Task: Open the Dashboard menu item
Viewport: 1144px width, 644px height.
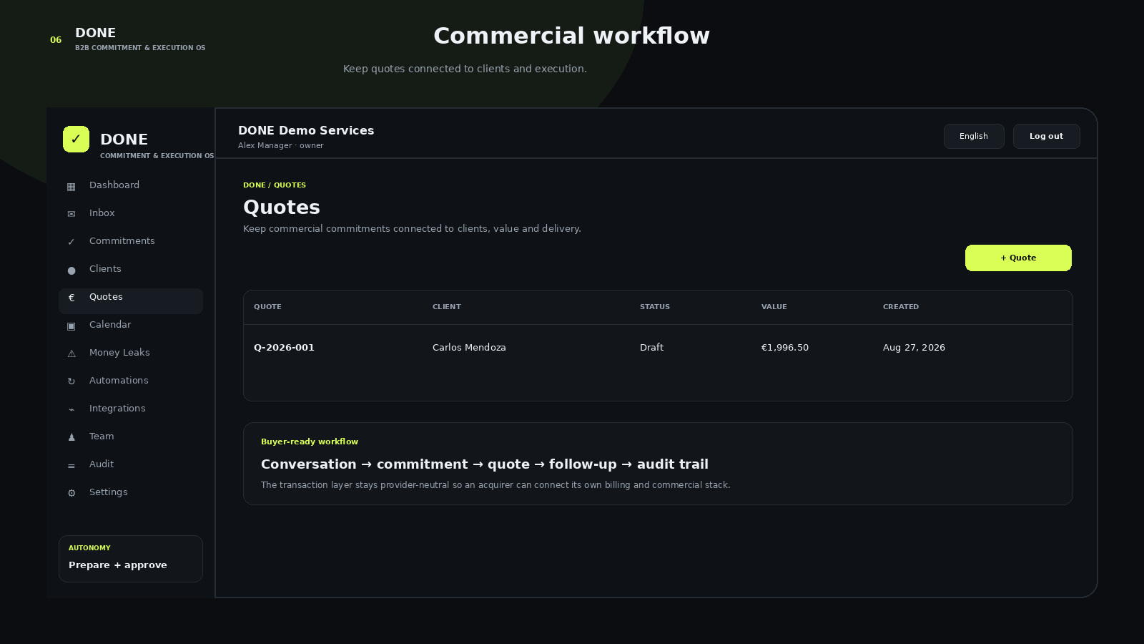Action: point(131,185)
